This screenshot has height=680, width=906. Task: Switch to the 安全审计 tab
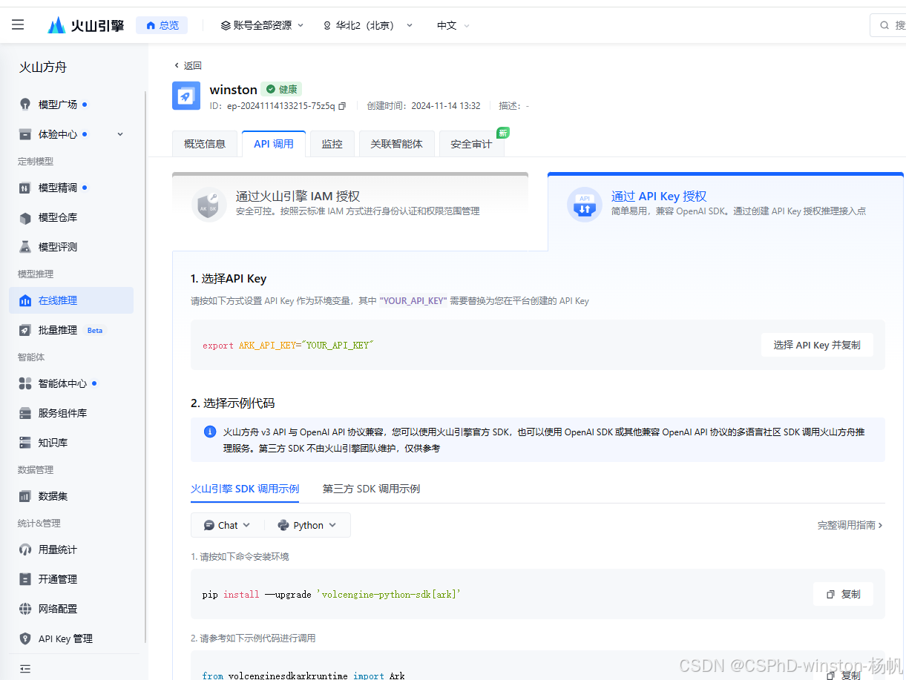click(471, 144)
